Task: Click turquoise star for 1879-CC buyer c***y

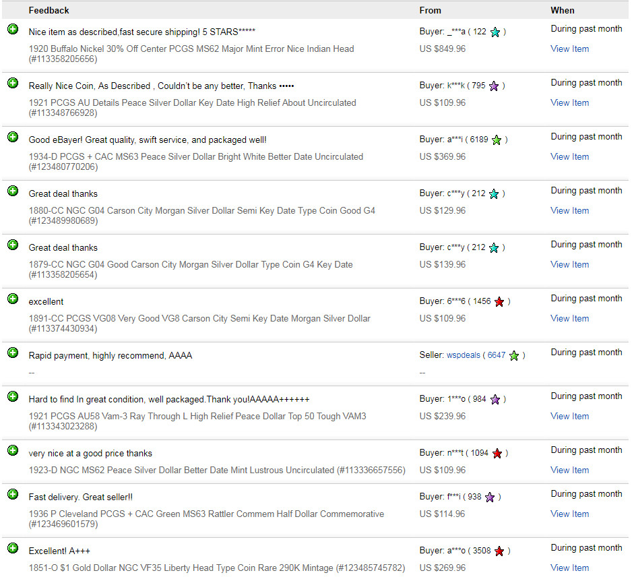Action: coord(494,247)
